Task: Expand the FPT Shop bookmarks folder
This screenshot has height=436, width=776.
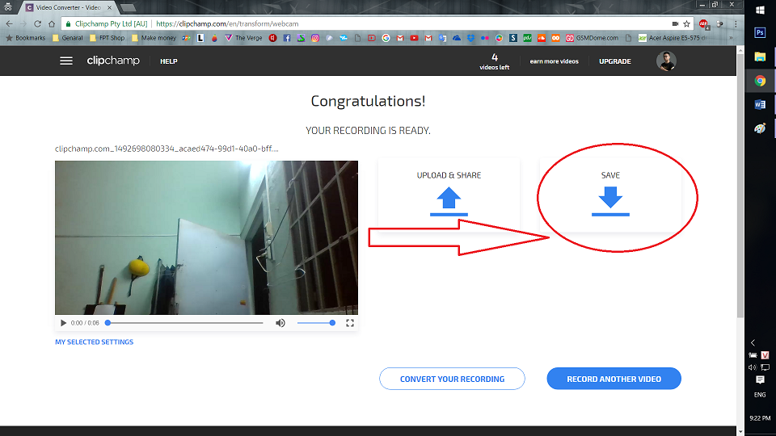Action: click(108, 38)
